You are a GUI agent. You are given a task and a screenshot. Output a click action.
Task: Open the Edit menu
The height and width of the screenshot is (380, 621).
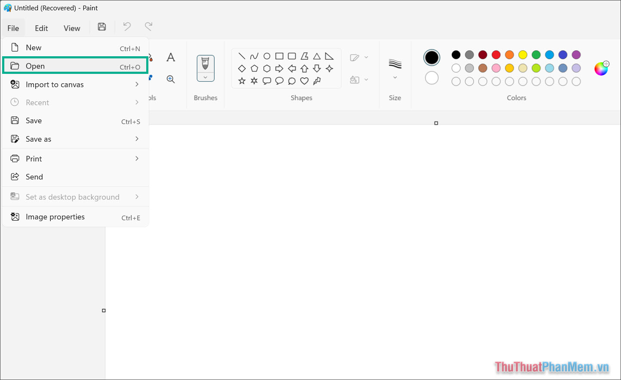point(41,27)
